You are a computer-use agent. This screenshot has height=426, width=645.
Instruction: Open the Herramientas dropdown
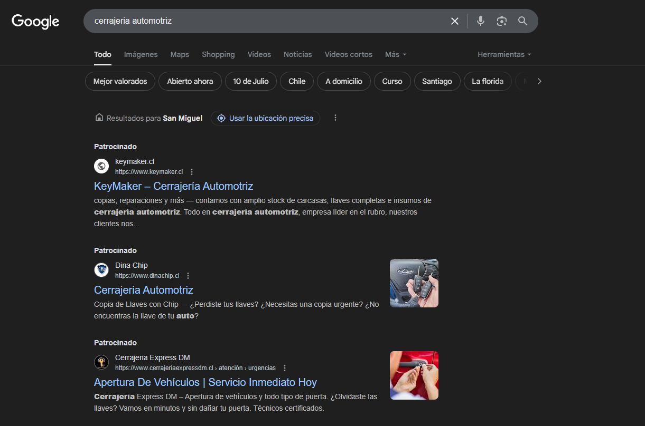click(504, 54)
